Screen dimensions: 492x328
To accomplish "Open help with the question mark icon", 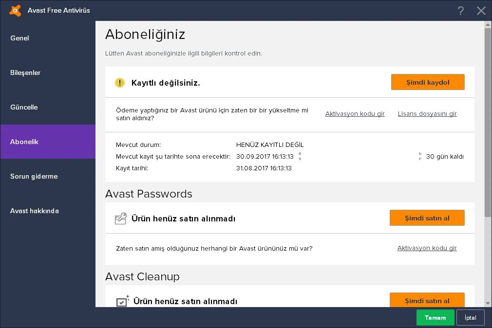I will click(x=461, y=11).
